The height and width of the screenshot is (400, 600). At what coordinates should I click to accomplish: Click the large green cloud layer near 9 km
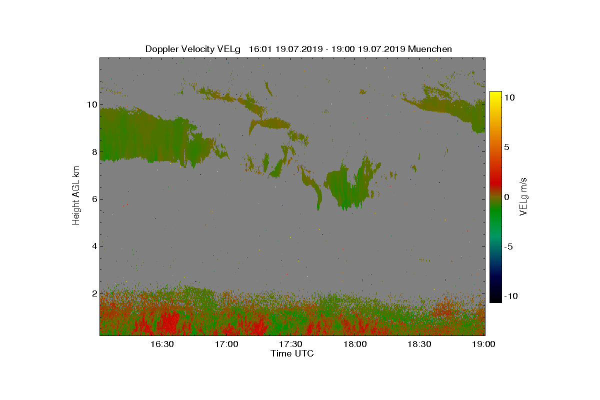[x=145, y=136]
